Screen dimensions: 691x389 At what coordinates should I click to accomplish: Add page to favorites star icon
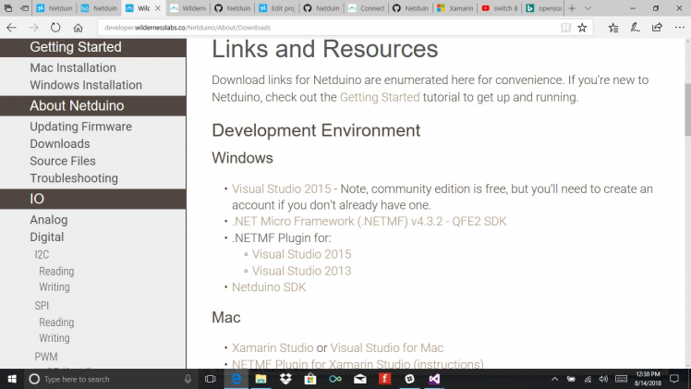582,28
